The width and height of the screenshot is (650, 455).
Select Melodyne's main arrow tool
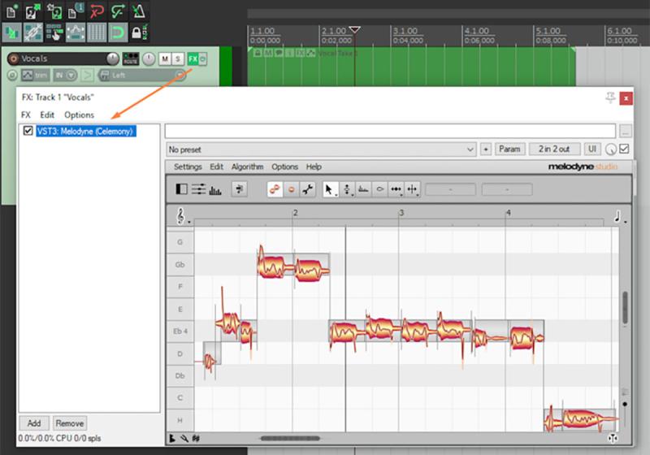pos(330,189)
